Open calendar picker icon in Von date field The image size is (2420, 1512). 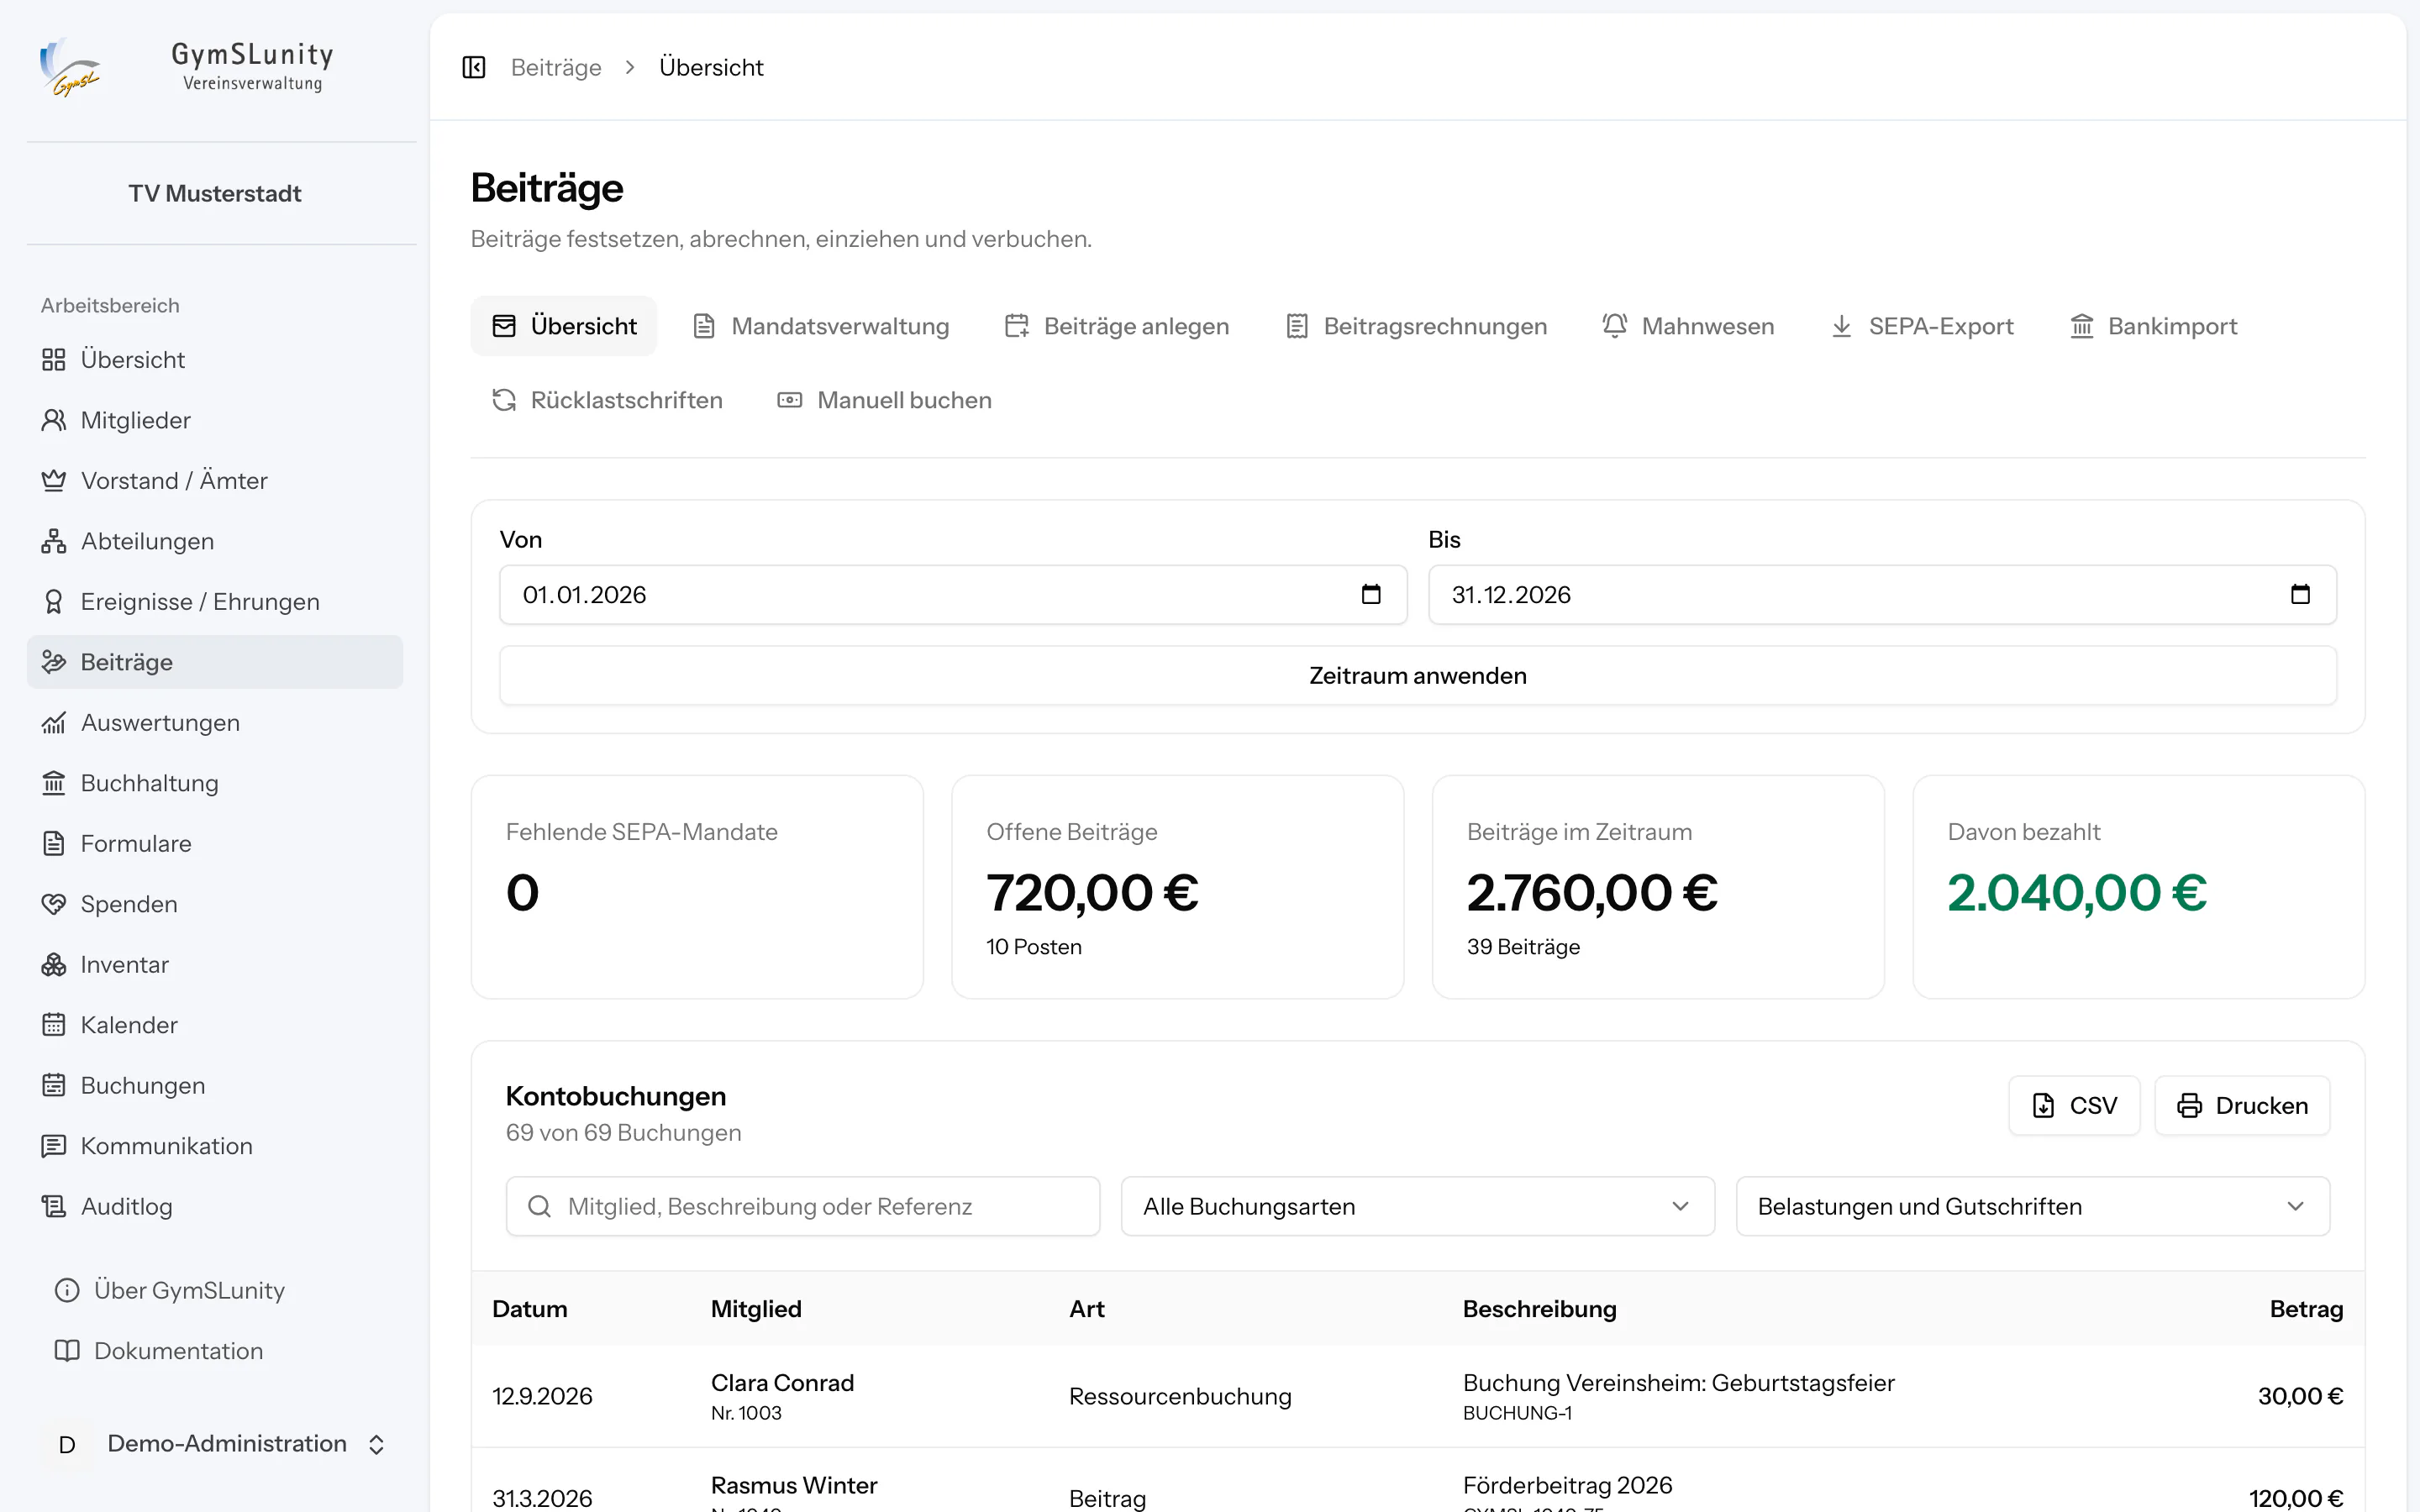(1371, 594)
